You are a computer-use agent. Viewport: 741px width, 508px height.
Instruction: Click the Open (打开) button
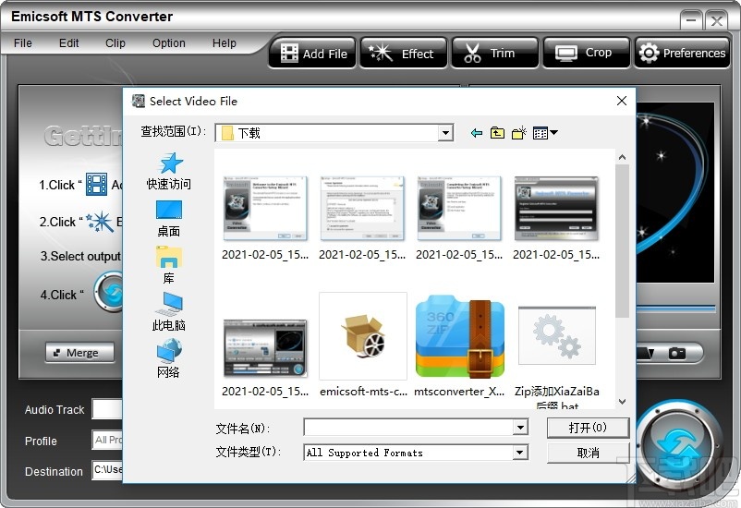pyautogui.click(x=588, y=428)
